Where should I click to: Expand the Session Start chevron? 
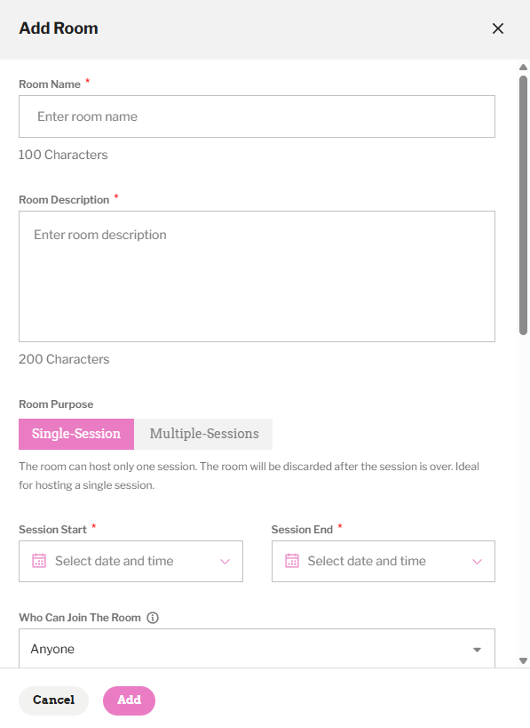click(225, 562)
